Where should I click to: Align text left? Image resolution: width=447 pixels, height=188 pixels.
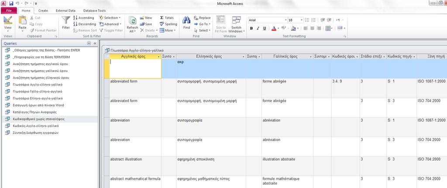tap(306, 28)
